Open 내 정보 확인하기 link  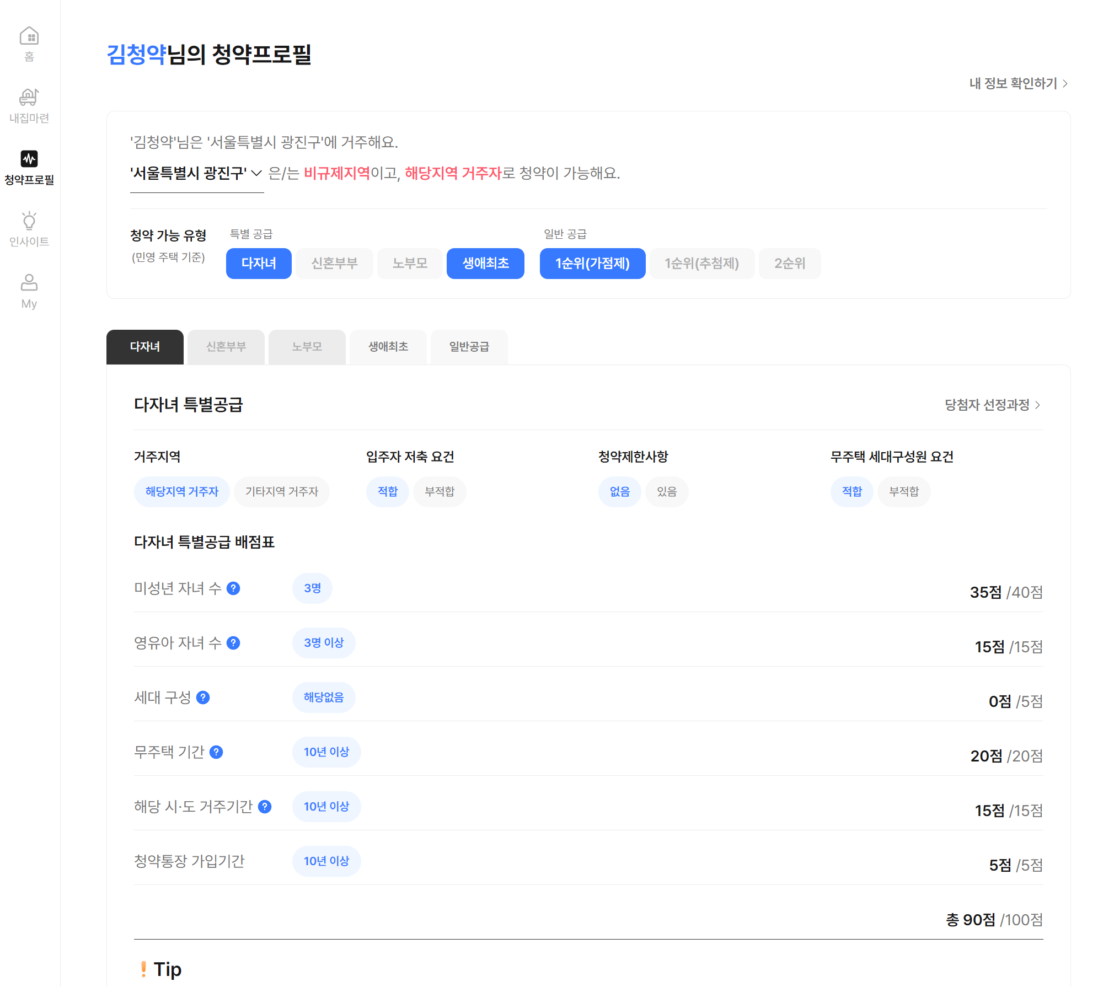(1019, 83)
